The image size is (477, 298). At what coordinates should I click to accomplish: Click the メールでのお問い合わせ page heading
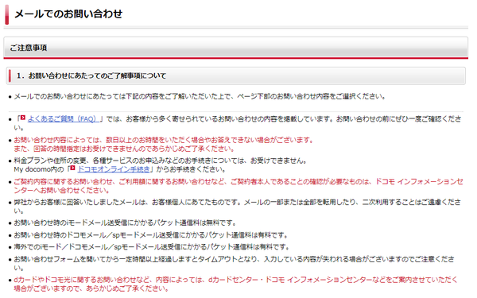[68, 14]
